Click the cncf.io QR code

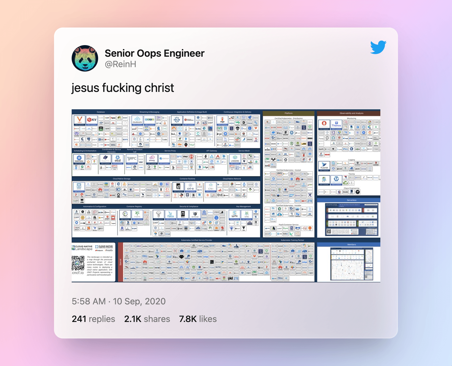(78, 263)
